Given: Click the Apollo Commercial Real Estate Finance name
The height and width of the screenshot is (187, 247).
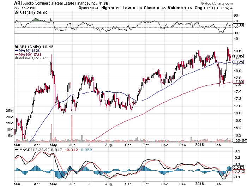Looking at the screenshot, I should (x=60, y=3).
